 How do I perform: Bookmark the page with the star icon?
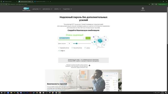coord(149,4)
